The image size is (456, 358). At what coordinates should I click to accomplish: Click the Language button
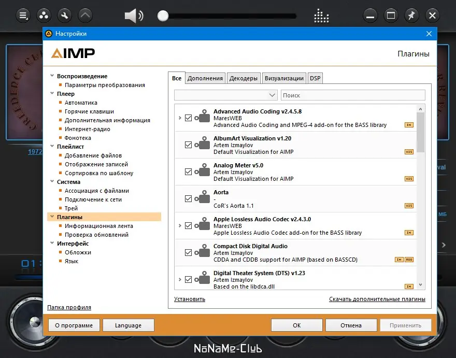click(x=129, y=325)
